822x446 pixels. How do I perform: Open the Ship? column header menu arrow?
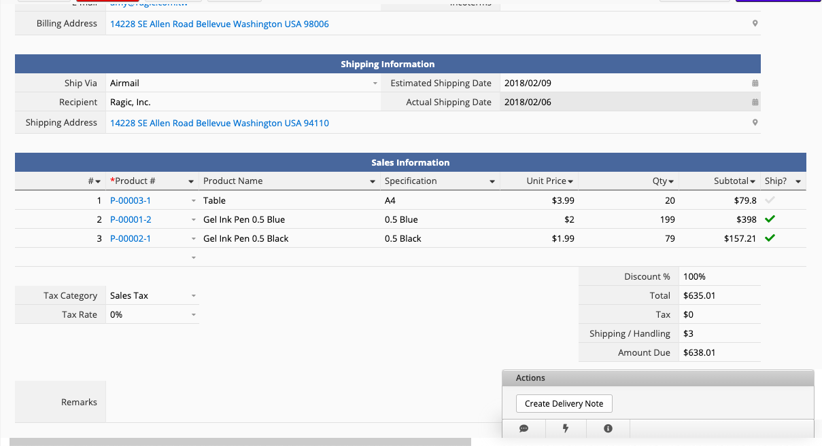(798, 182)
